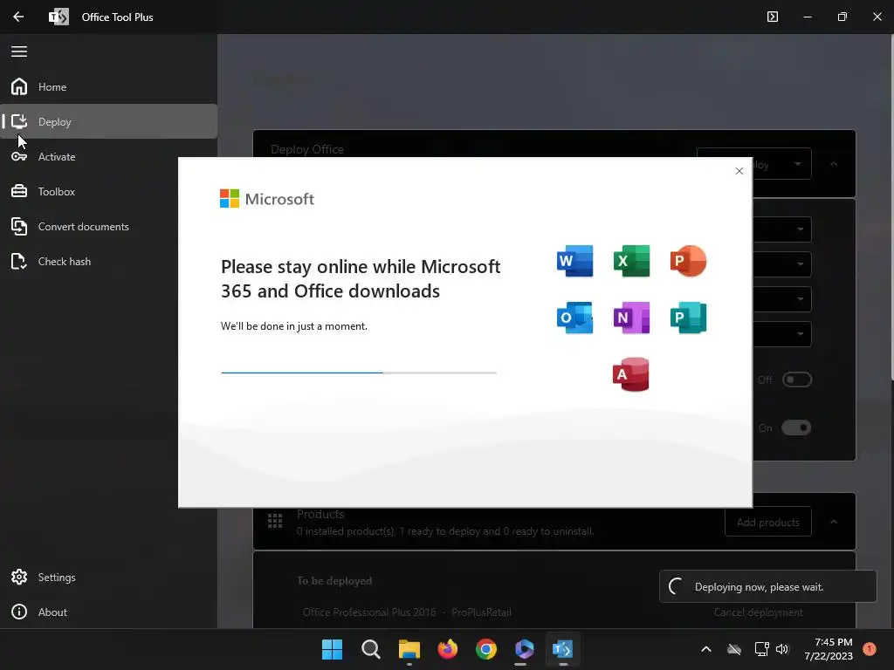Open taskbar Search
The image size is (894, 670).
370,649
